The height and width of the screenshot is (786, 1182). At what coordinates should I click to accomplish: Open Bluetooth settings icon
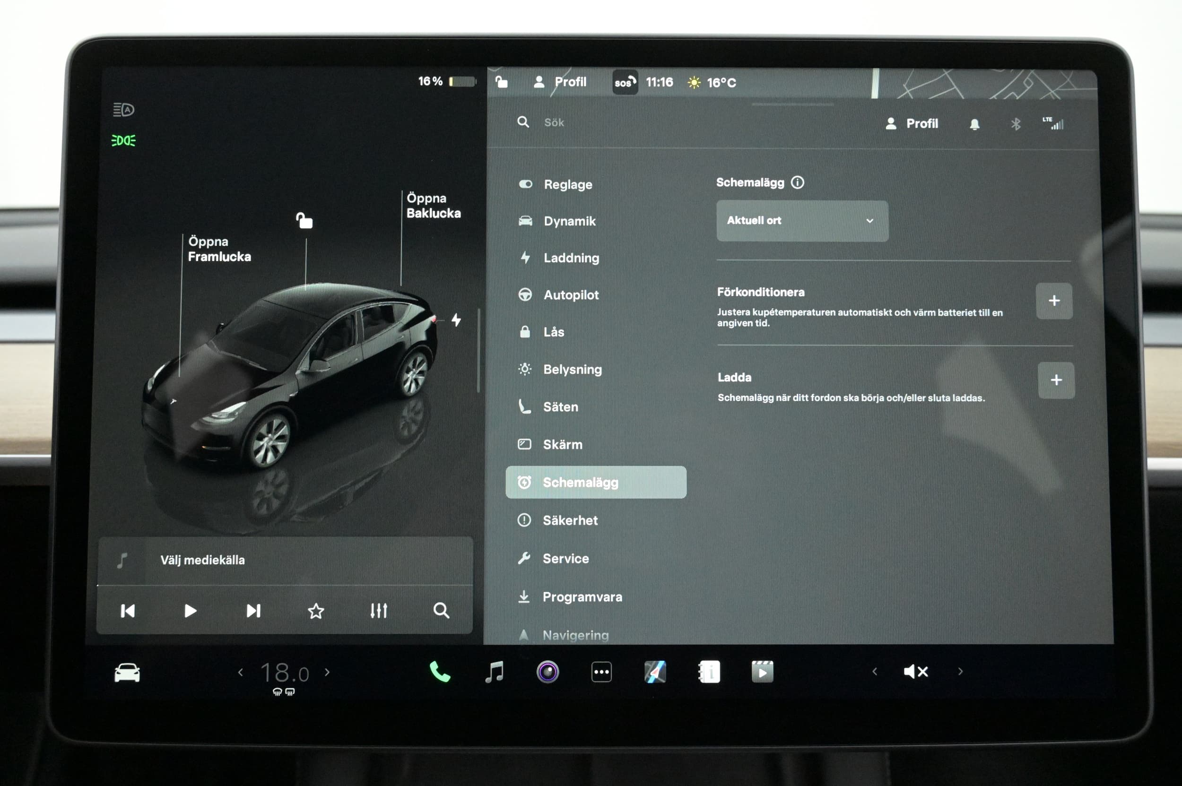click(1016, 124)
